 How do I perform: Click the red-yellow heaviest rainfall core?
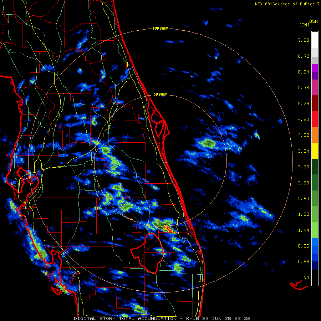[x=168, y=229]
